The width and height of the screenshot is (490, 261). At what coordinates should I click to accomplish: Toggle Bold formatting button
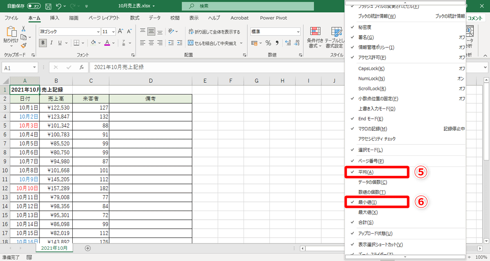pyautogui.click(x=43, y=43)
